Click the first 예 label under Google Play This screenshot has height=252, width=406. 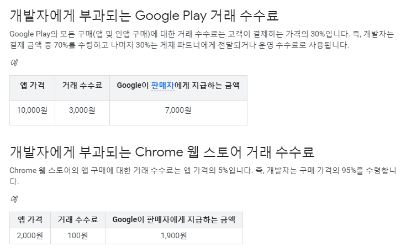[14, 62]
